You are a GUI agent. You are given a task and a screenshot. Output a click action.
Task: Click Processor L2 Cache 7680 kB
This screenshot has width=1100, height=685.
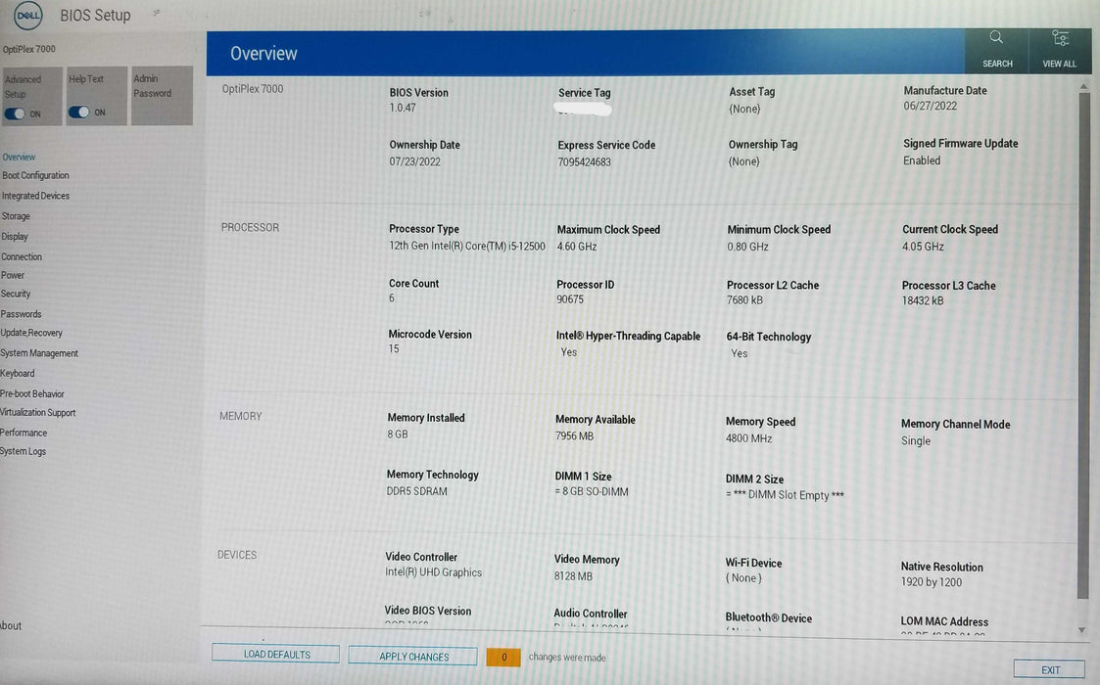[744, 300]
